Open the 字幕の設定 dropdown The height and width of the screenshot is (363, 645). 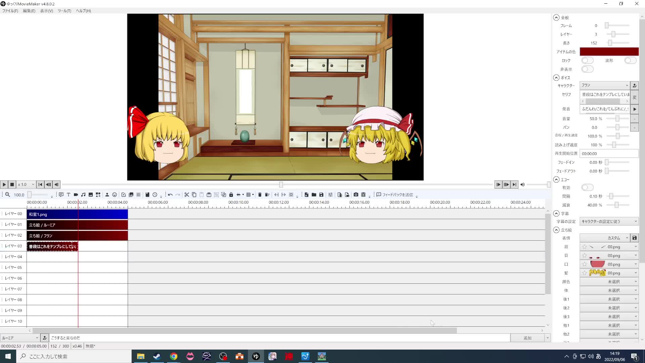(609, 221)
